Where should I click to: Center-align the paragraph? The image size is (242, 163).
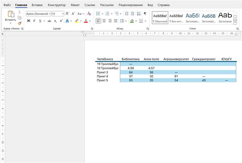[x=104, y=21]
